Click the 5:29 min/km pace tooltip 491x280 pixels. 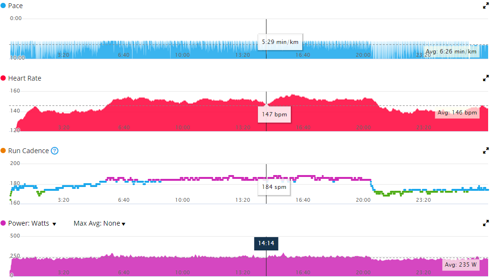[x=280, y=42]
